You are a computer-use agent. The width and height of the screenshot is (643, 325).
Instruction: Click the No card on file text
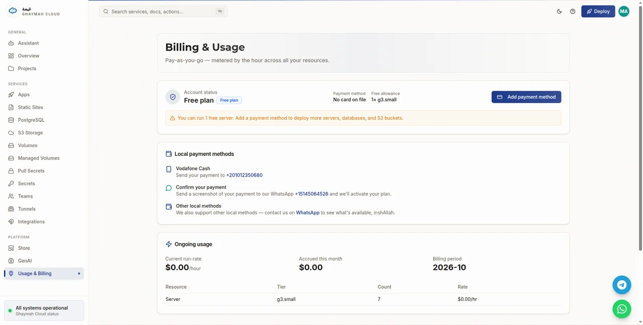click(x=349, y=100)
